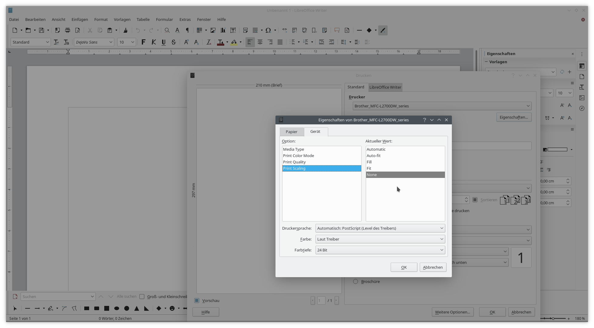594x328 pixels.
Task: Click the highlighting color swatch icon
Action: click(x=234, y=42)
